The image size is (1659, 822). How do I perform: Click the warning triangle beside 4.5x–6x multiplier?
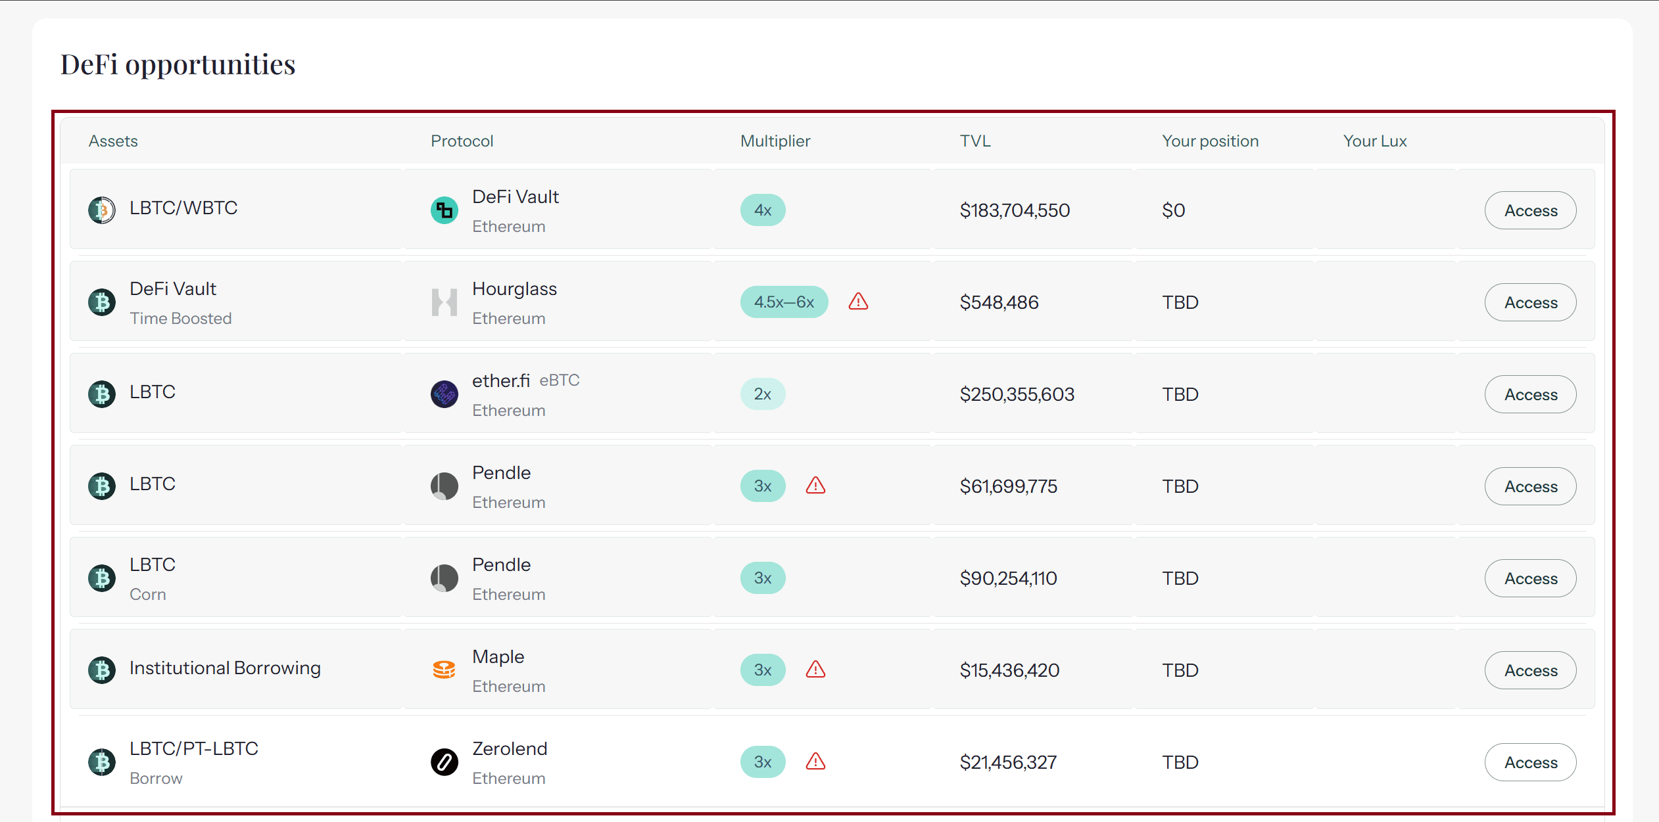(x=858, y=302)
